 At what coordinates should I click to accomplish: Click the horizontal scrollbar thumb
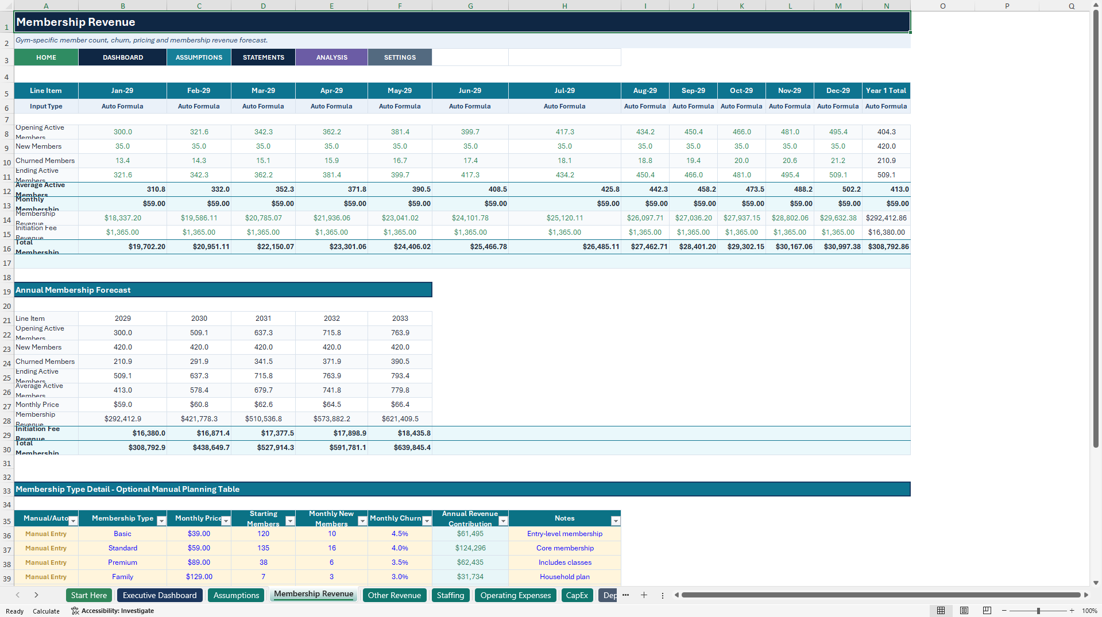[881, 595]
